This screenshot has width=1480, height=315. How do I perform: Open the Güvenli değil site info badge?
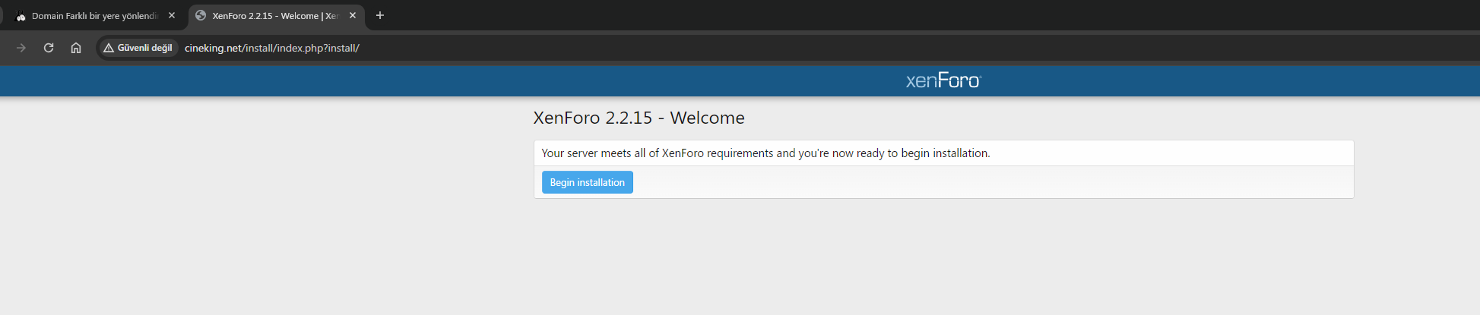pos(138,48)
